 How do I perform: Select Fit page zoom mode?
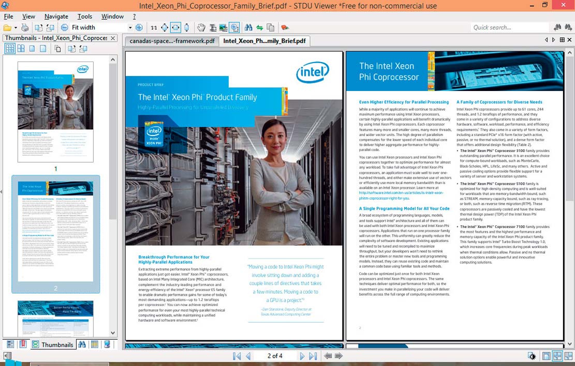165,27
